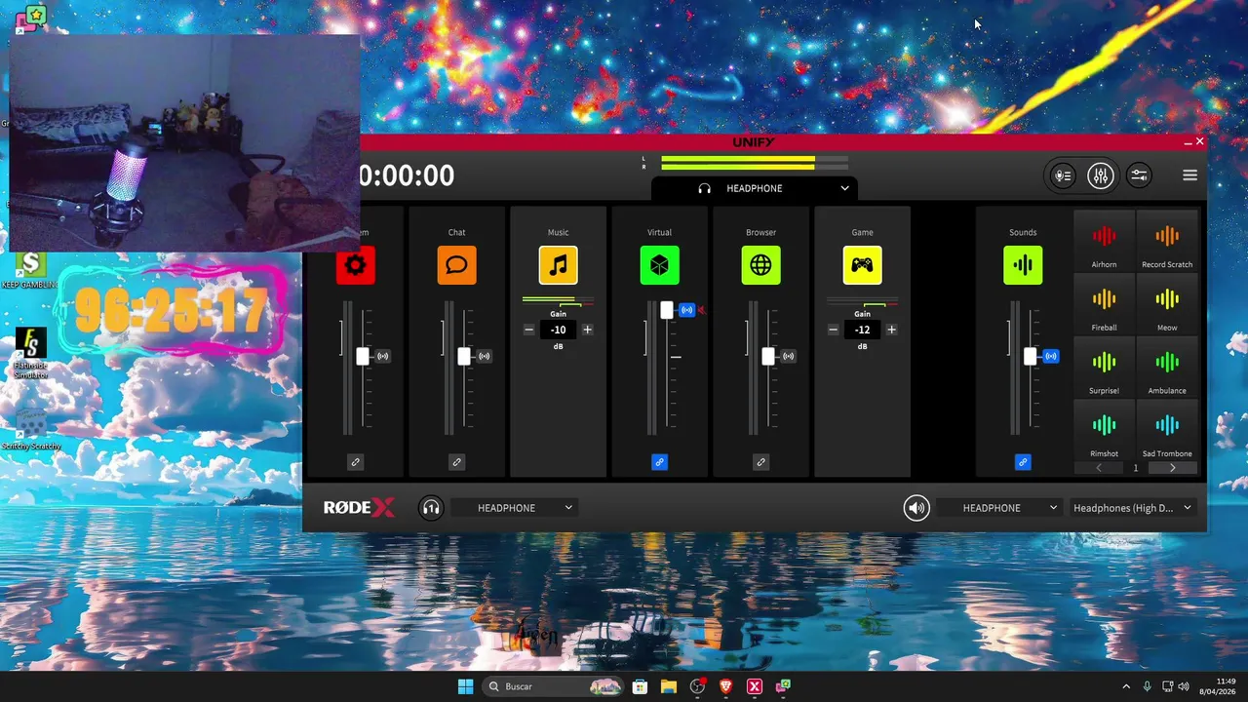Toggle the Chat fader broadcast button
This screenshot has height=702, width=1248.
[x=484, y=356]
